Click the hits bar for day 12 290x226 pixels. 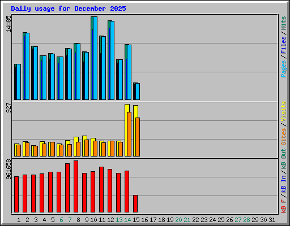click(x=111, y=60)
